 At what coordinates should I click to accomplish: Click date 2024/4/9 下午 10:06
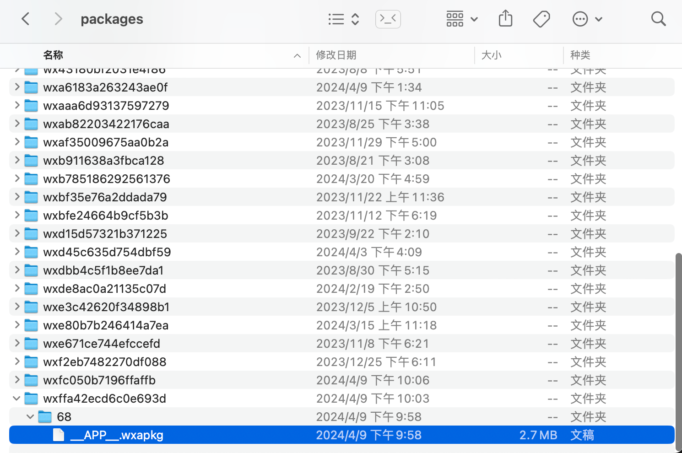pyautogui.click(x=373, y=380)
